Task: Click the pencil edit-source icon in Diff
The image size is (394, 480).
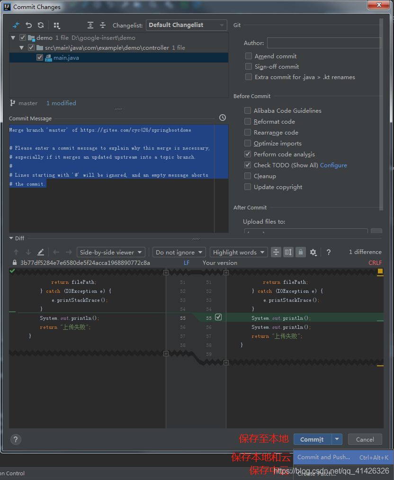Action: (41, 253)
